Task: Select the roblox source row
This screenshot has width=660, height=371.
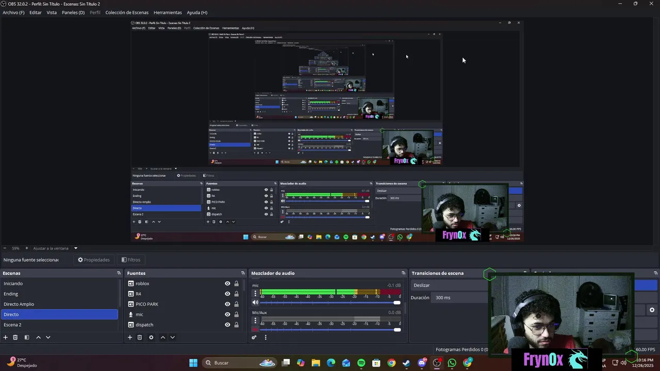Action: click(x=184, y=283)
